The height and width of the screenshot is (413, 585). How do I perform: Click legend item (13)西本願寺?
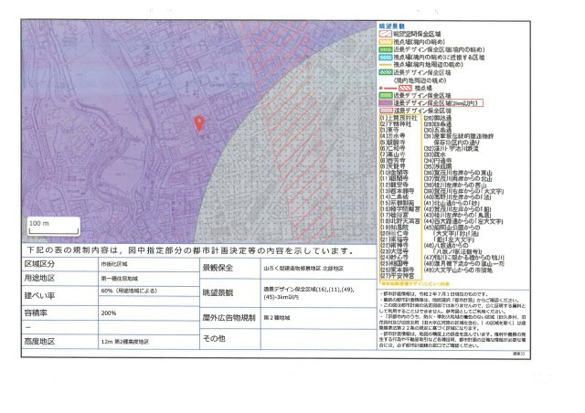pyautogui.click(x=397, y=191)
